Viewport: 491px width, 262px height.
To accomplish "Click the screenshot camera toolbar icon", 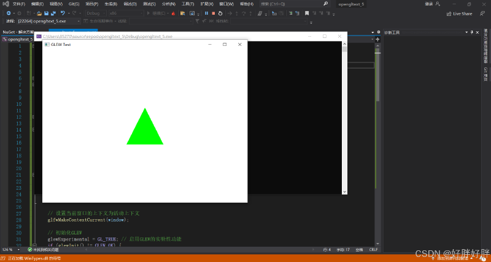I will click(x=192, y=13).
